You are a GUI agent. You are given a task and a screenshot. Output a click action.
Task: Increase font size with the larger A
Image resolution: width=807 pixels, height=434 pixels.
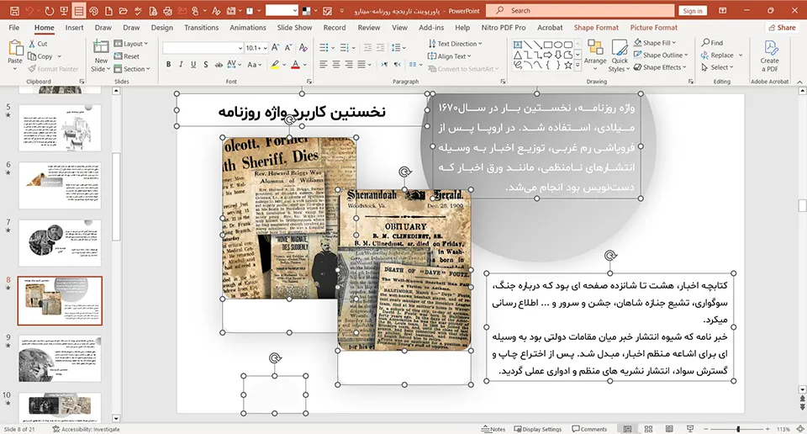click(x=276, y=48)
